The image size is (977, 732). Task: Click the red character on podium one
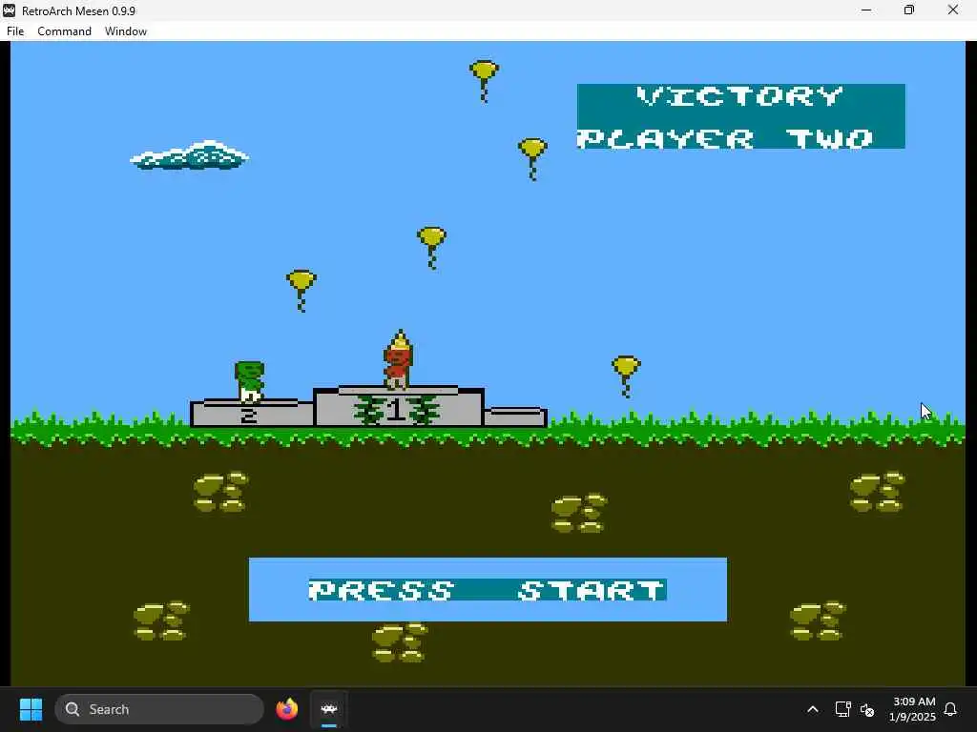pos(398,360)
